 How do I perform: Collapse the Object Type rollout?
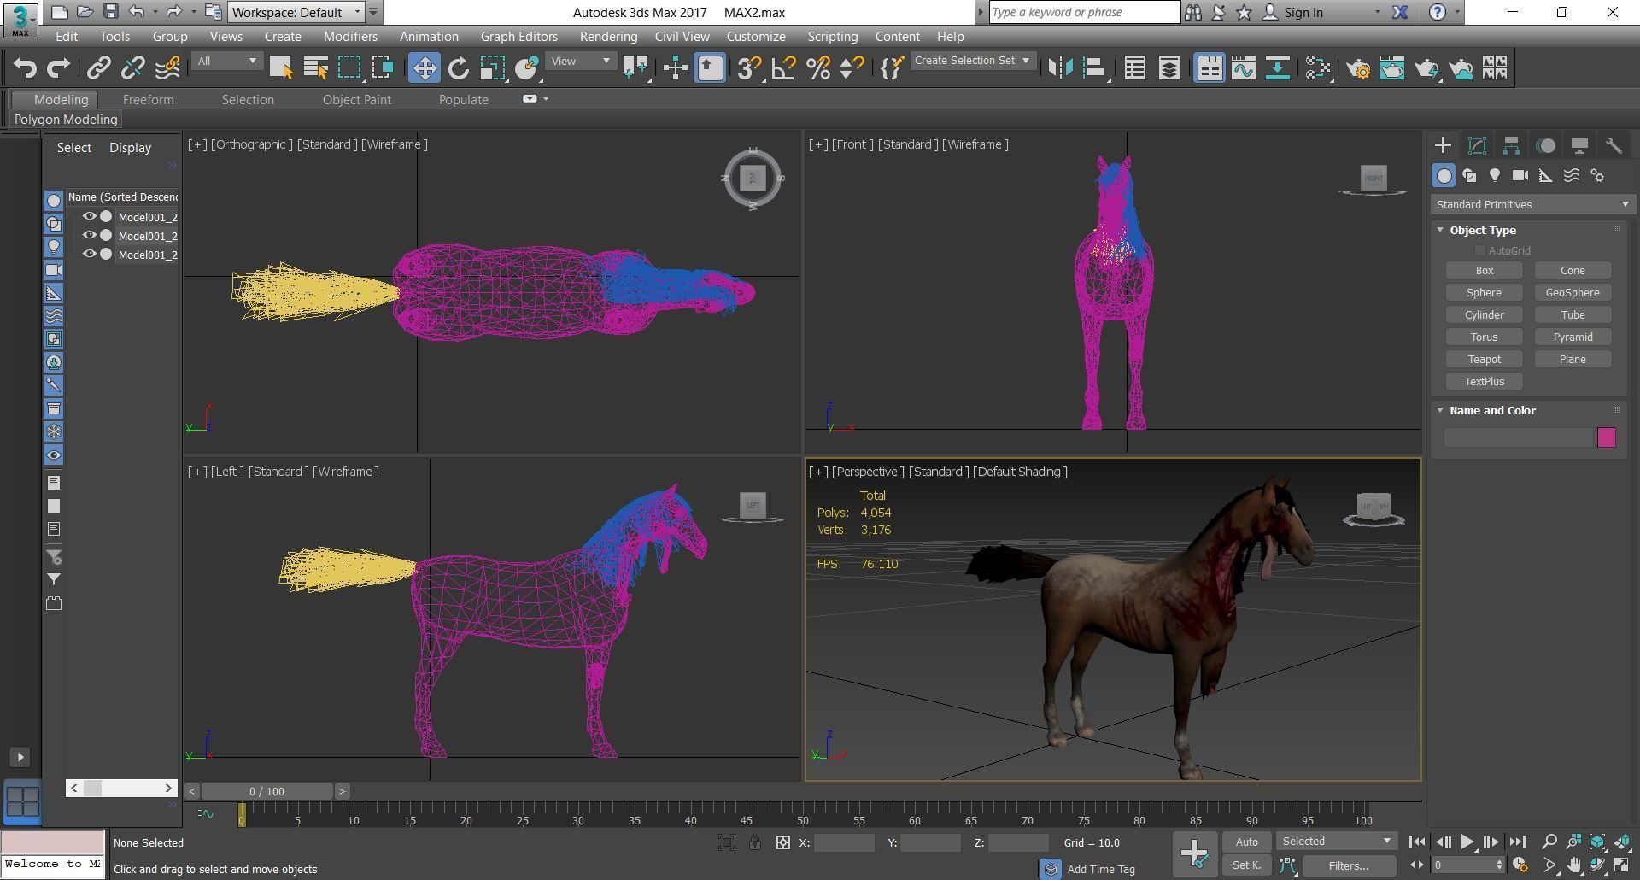point(1441,230)
